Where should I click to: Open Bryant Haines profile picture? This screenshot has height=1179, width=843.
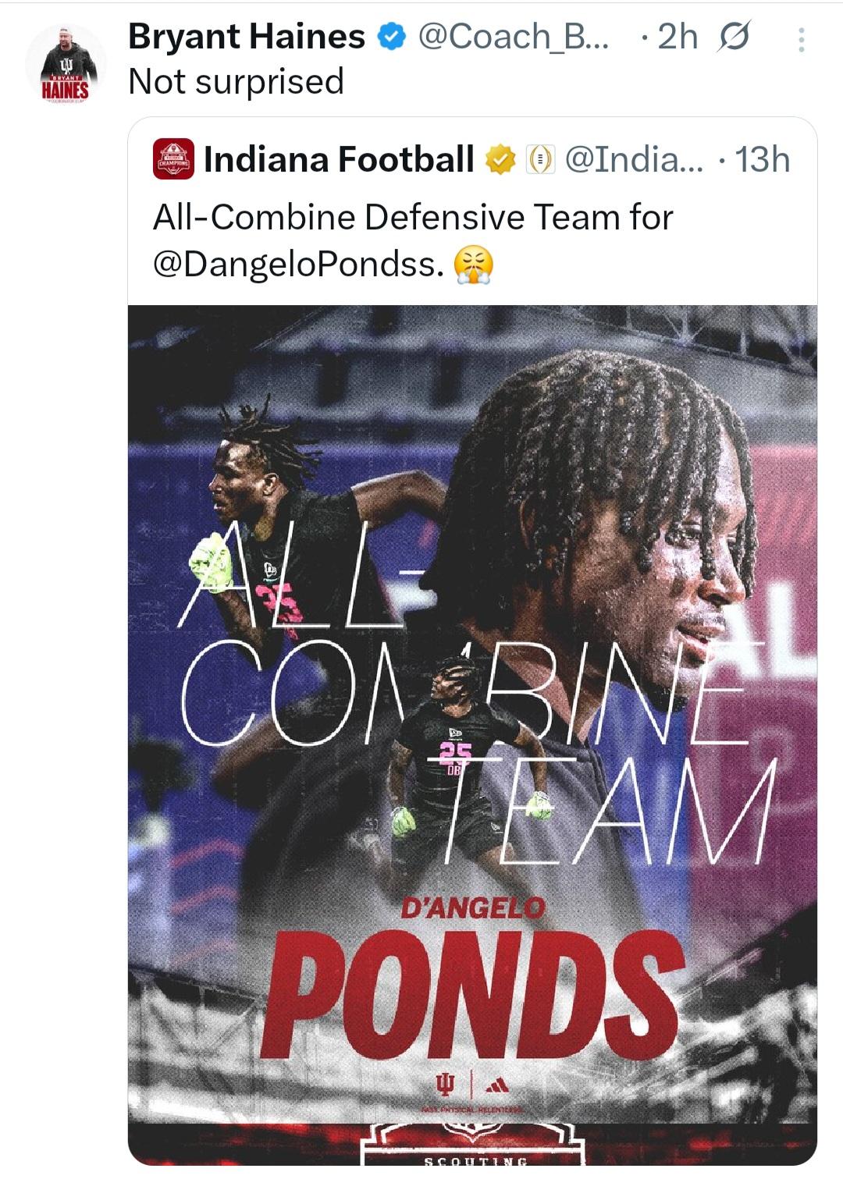tap(66, 65)
